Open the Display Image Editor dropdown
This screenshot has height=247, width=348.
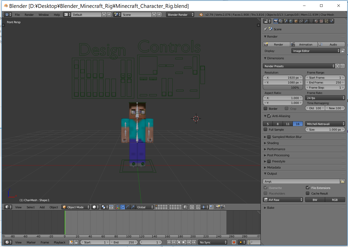(x=315, y=51)
